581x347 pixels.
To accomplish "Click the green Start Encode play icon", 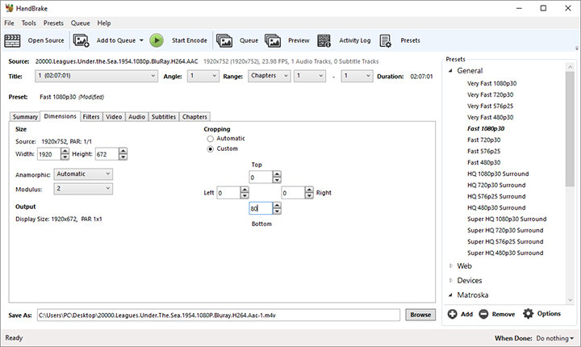I will coord(157,40).
